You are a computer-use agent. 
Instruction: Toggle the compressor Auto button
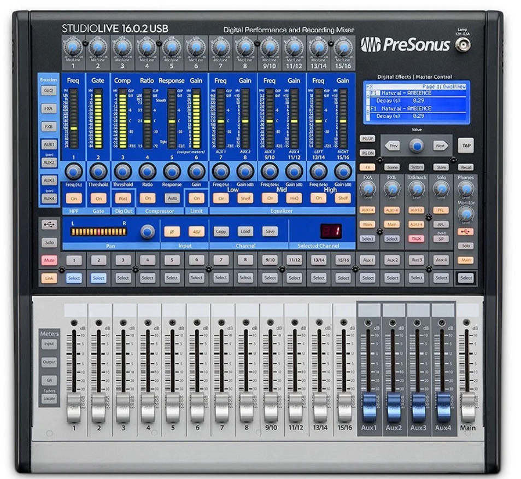coord(172,198)
